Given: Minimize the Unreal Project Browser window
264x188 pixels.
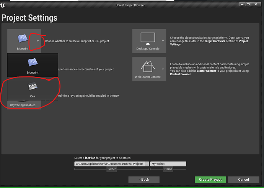Looking at the screenshot, I should coord(242,4).
